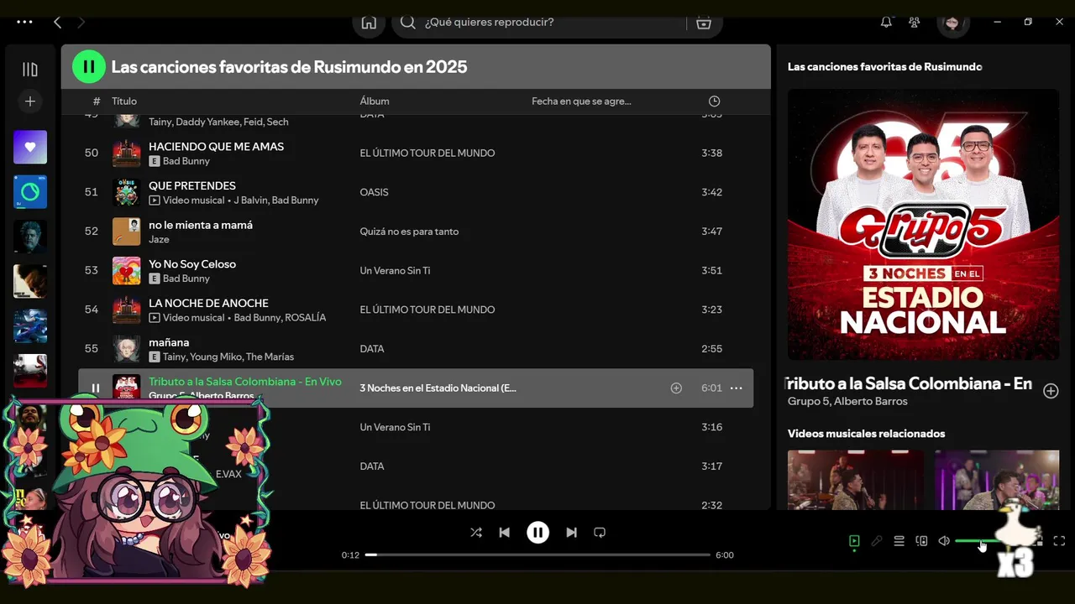Sort by the duration clock column

(x=714, y=101)
